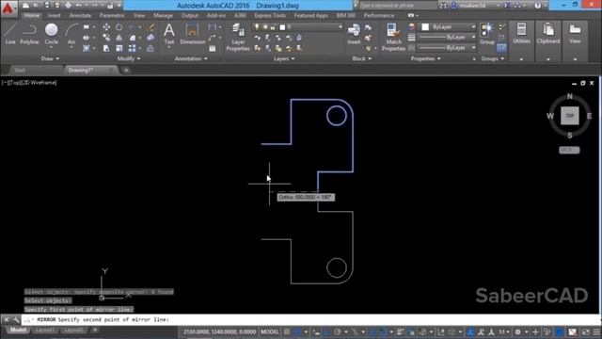602x339 pixels.
Task: Switch to the Model layout tab
Action: coord(18,331)
